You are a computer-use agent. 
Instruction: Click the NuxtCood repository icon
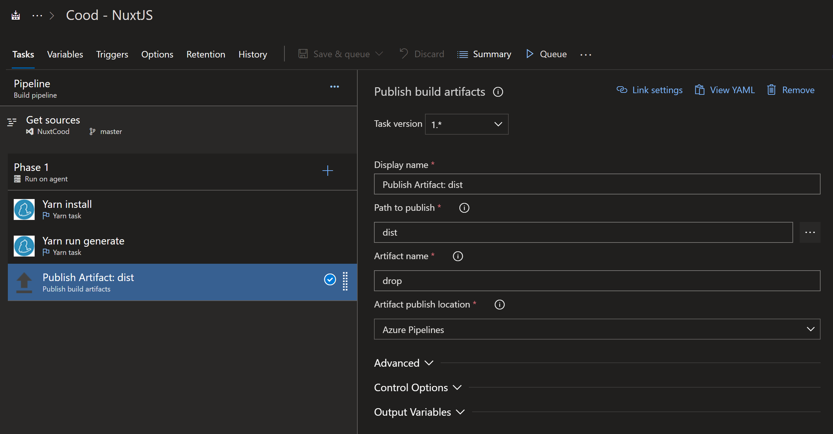tap(30, 131)
